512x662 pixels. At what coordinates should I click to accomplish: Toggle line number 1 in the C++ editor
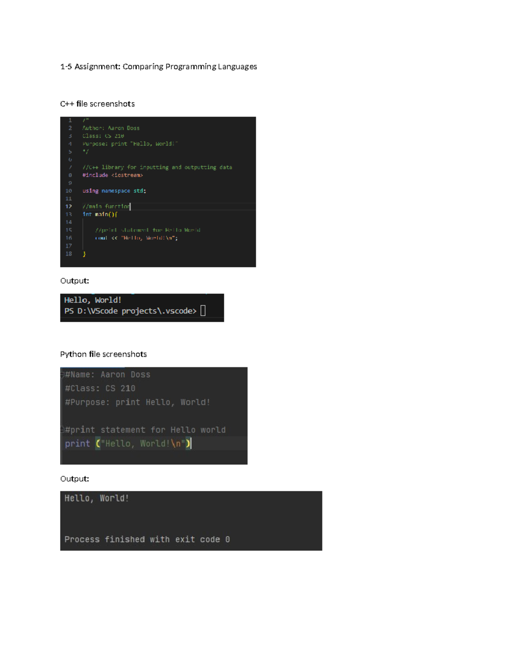[x=70, y=120]
